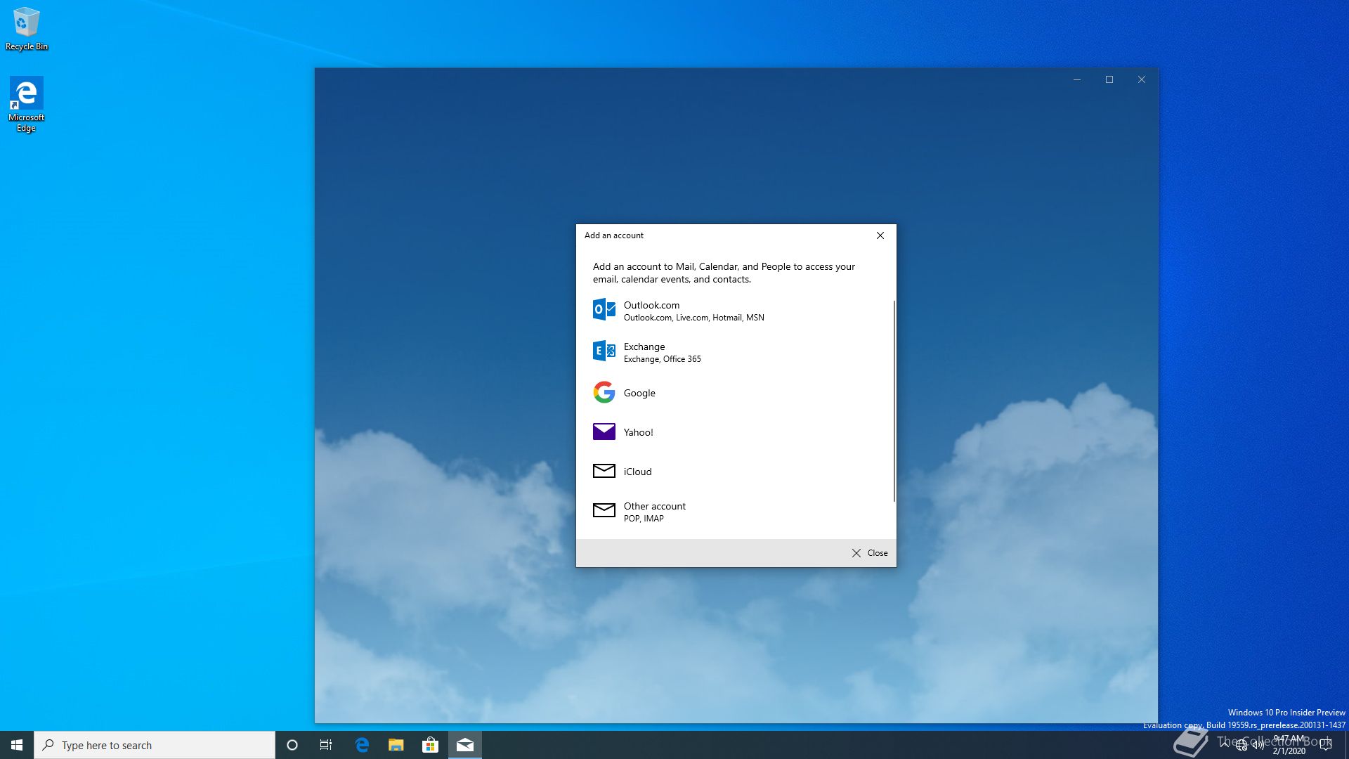The image size is (1349, 759).
Task: Click the account list scrollbar
Action: click(894, 401)
